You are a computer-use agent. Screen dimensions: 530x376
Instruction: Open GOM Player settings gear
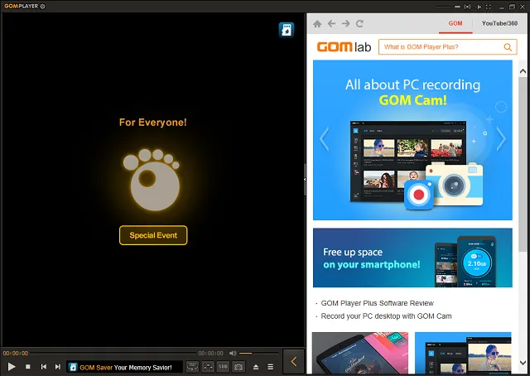point(42,6)
